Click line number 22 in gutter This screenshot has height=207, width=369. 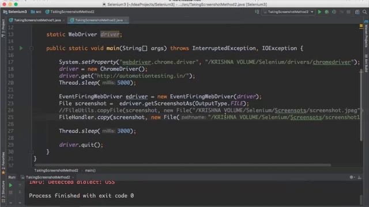tap(11, 97)
